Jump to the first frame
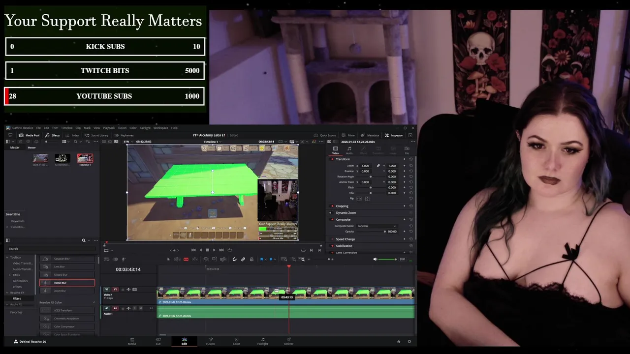630x354 pixels. 193,250
